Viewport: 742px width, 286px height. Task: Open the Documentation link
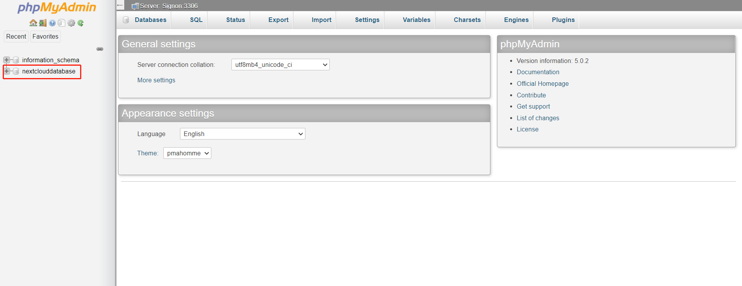coord(538,72)
